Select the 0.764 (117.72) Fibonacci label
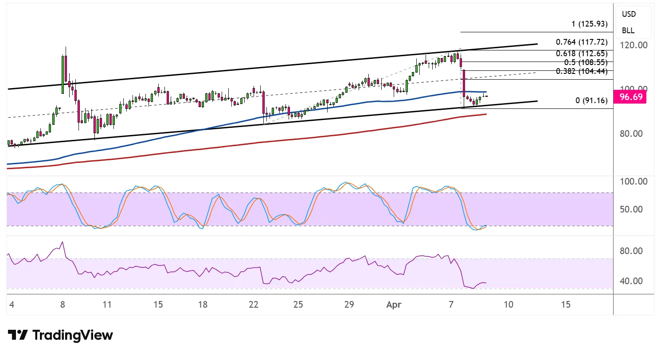Viewport: 661px width, 355px height. (582, 42)
